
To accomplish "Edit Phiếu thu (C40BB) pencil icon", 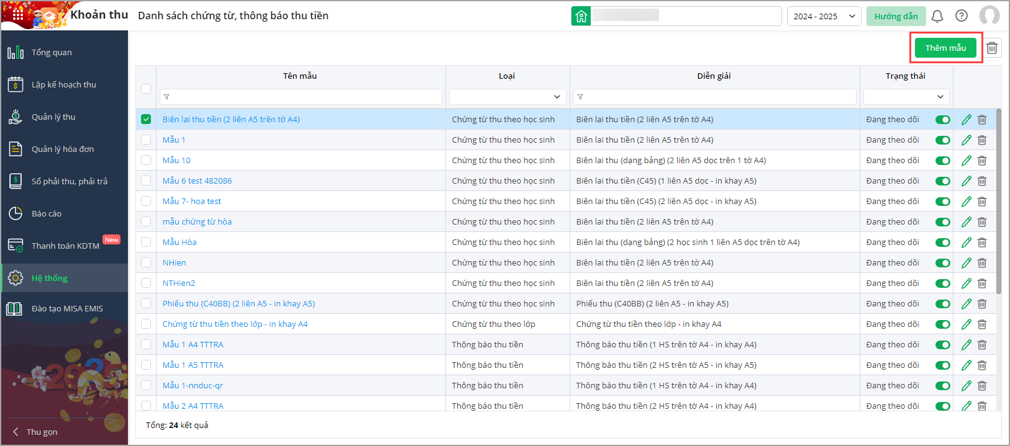I will point(967,304).
